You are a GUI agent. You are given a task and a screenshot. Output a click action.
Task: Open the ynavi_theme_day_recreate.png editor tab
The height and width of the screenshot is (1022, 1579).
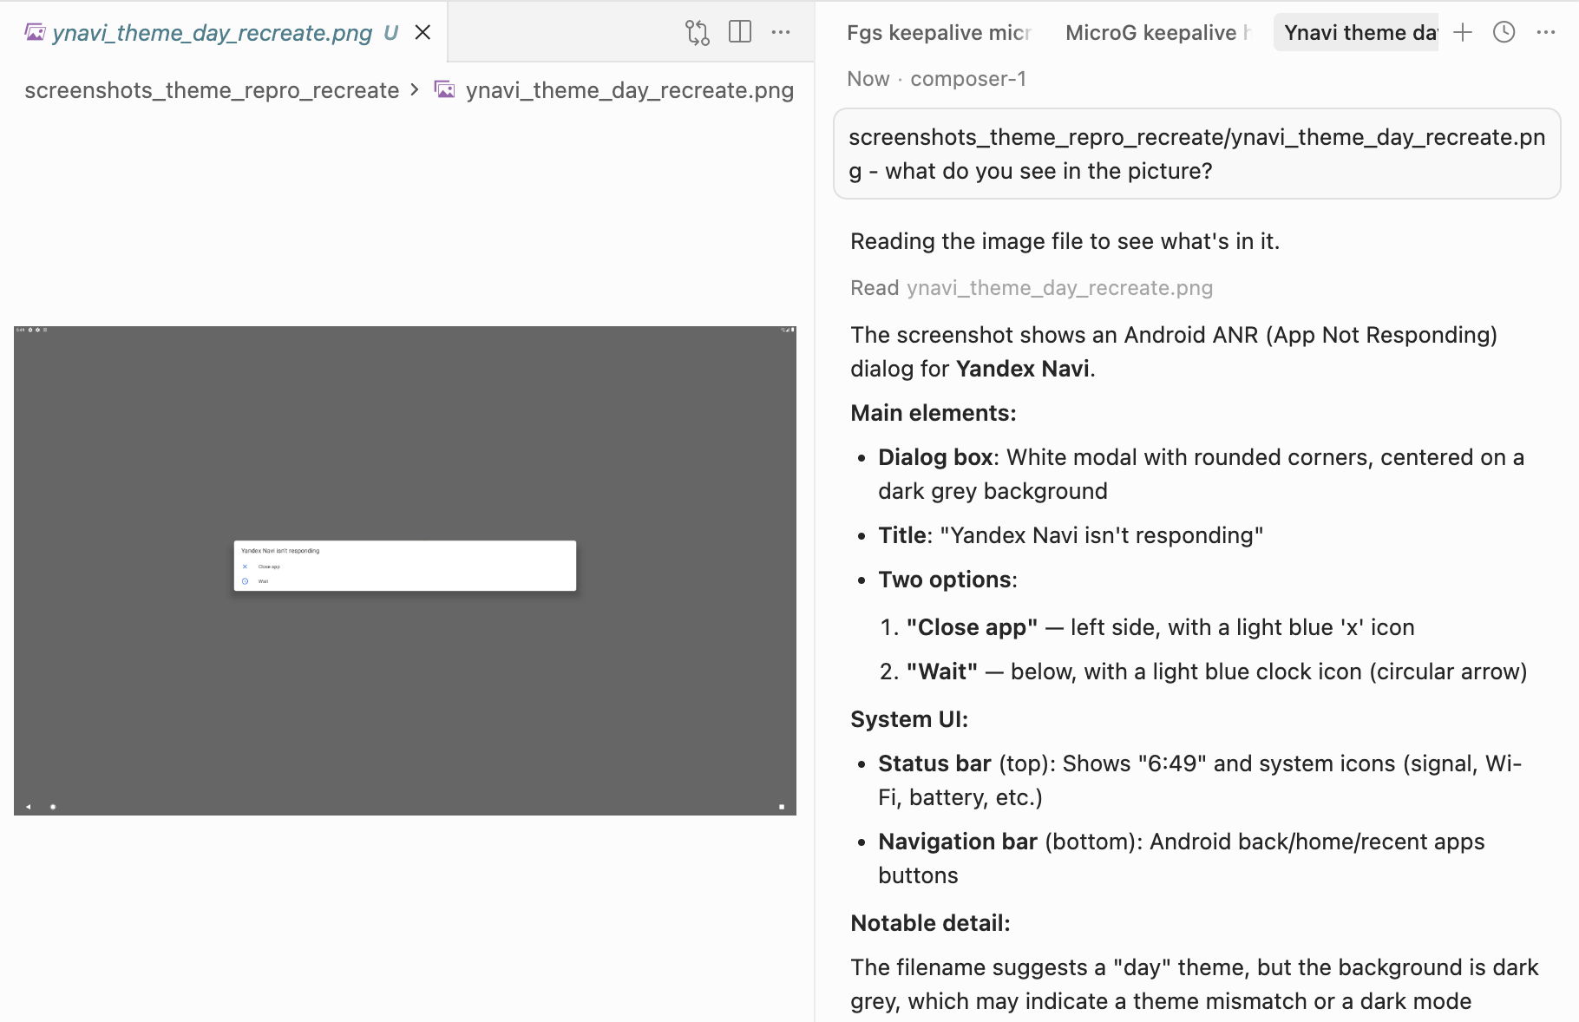(x=224, y=33)
